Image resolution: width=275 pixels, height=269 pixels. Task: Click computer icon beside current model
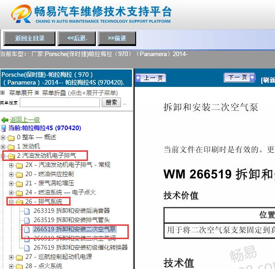pos(4,128)
